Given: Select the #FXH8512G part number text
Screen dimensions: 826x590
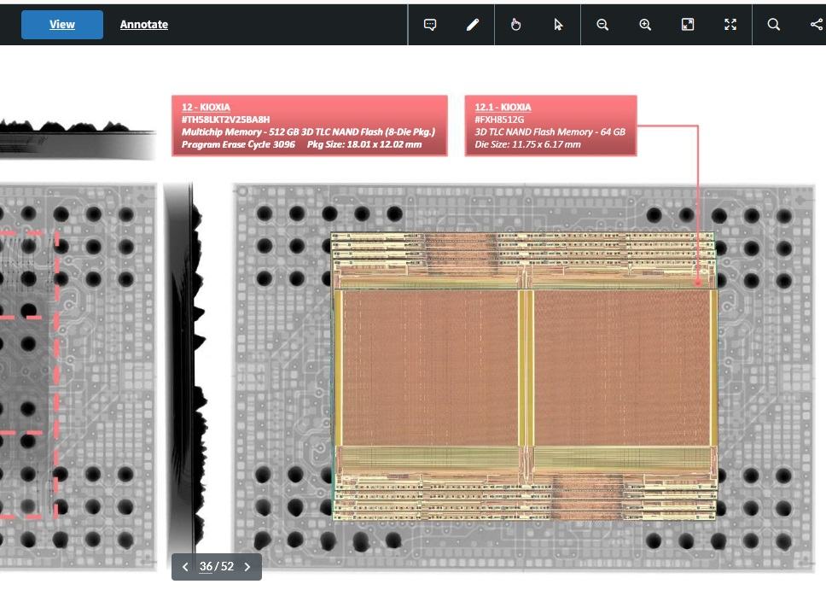Looking at the screenshot, I should [499, 120].
